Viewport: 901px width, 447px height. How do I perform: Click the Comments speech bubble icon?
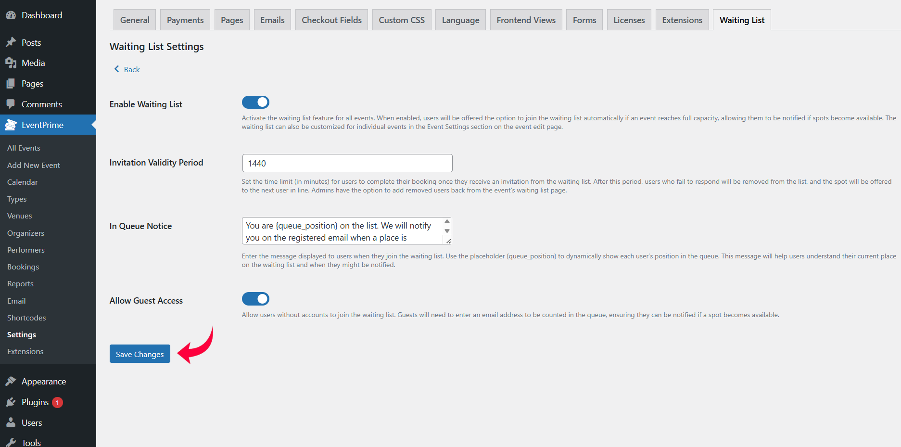click(x=11, y=104)
